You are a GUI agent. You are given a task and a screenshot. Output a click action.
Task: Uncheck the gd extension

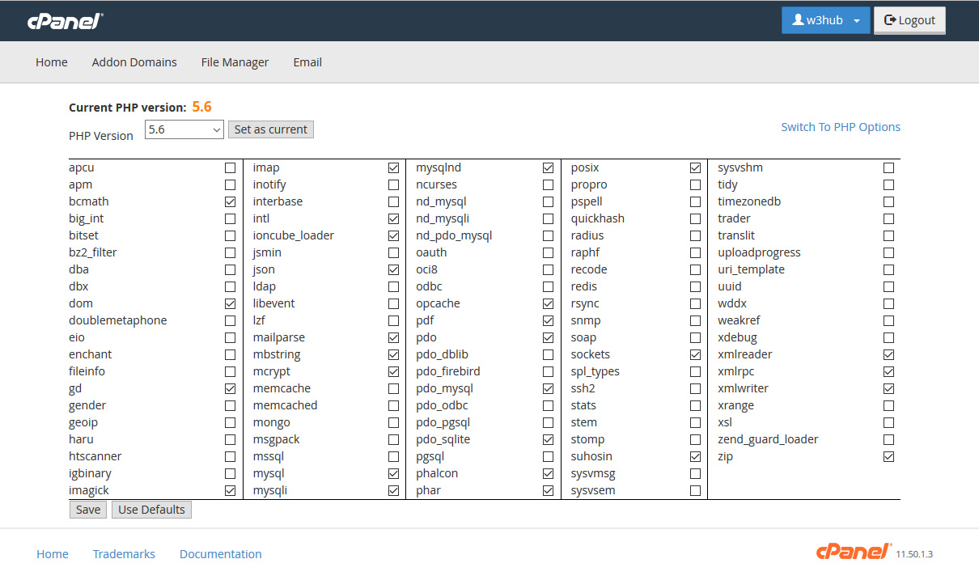point(231,388)
